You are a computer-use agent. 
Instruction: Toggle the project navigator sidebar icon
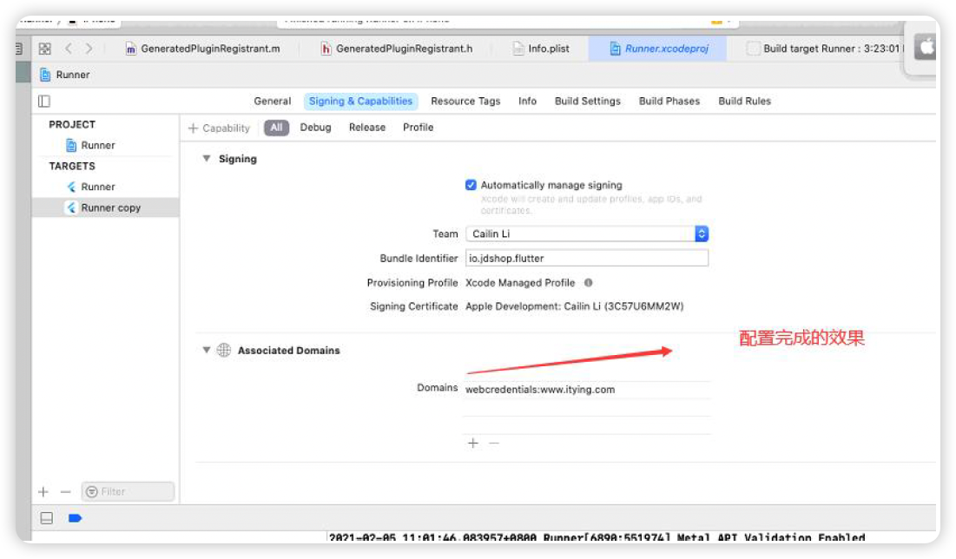click(x=44, y=102)
